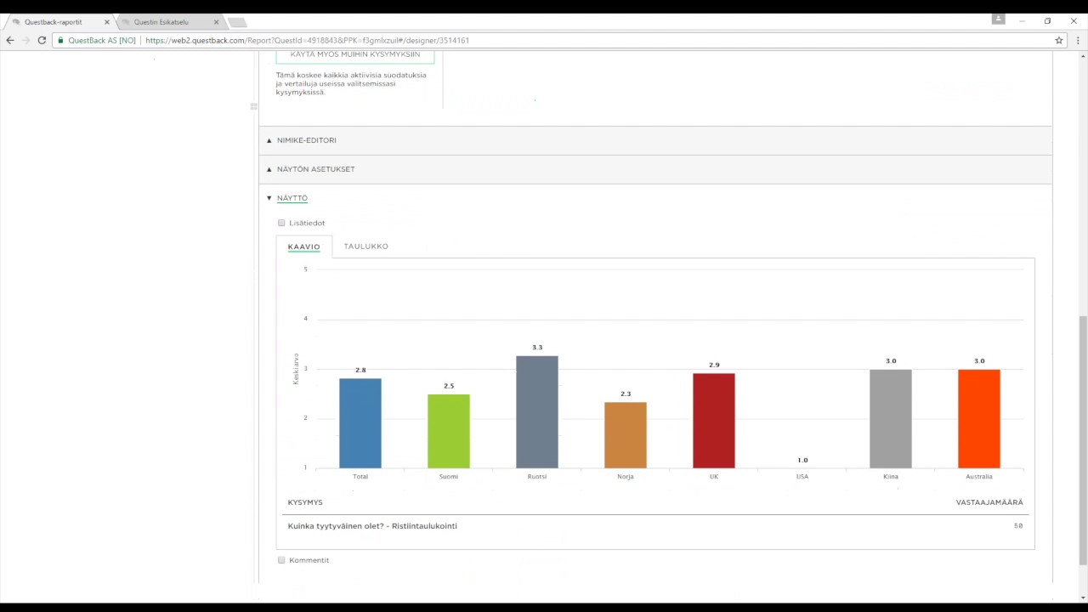This screenshot has height=612, width=1088.
Task: Click the USA axis label
Action: coord(802,477)
